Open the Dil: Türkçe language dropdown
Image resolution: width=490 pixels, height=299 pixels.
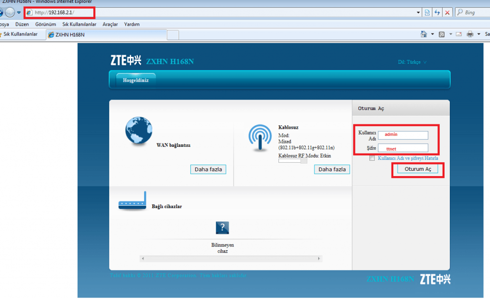412,62
